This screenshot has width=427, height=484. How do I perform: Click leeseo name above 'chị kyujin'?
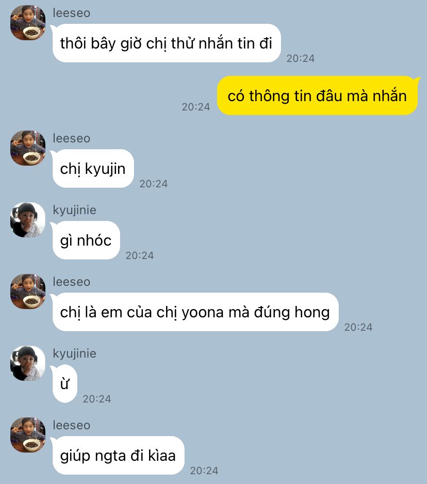click(x=72, y=138)
